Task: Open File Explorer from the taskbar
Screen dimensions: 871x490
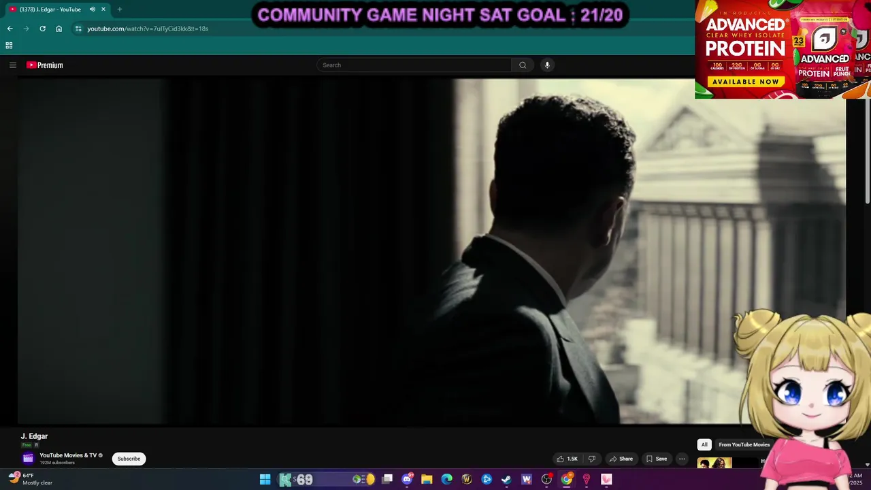Action: (x=427, y=479)
